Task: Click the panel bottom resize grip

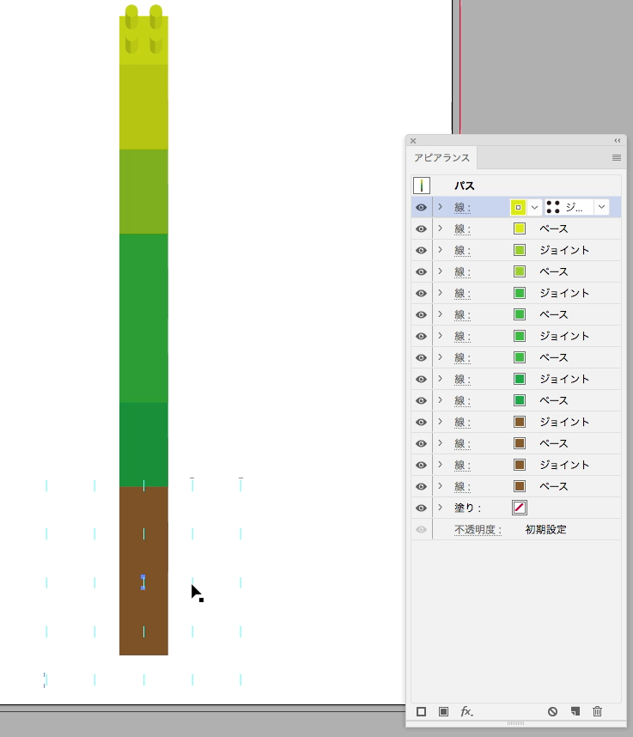Action: 515,723
